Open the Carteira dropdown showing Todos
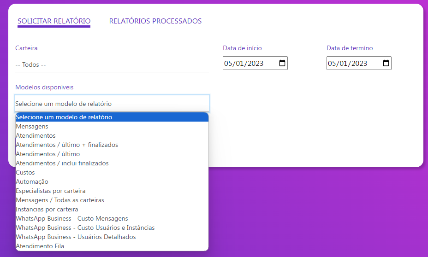 pyautogui.click(x=112, y=64)
